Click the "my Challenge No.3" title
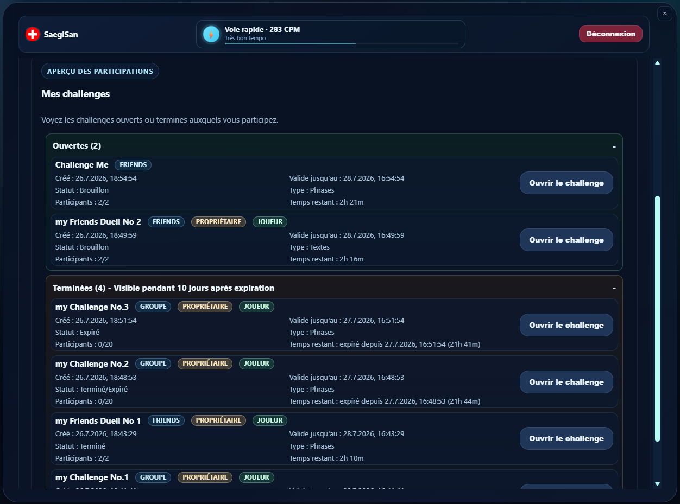Image resolution: width=680 pixels, height=504 pixels. click(x=92, y=307)
